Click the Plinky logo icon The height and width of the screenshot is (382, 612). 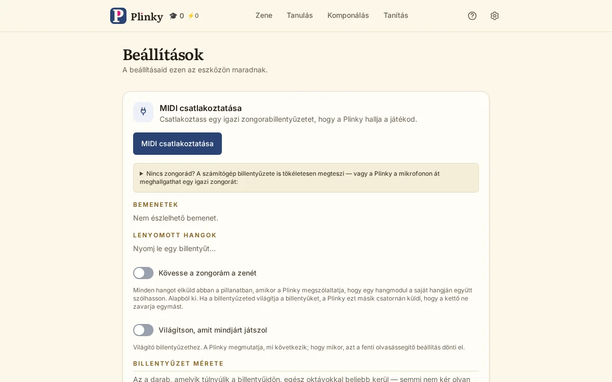[118, 16]
